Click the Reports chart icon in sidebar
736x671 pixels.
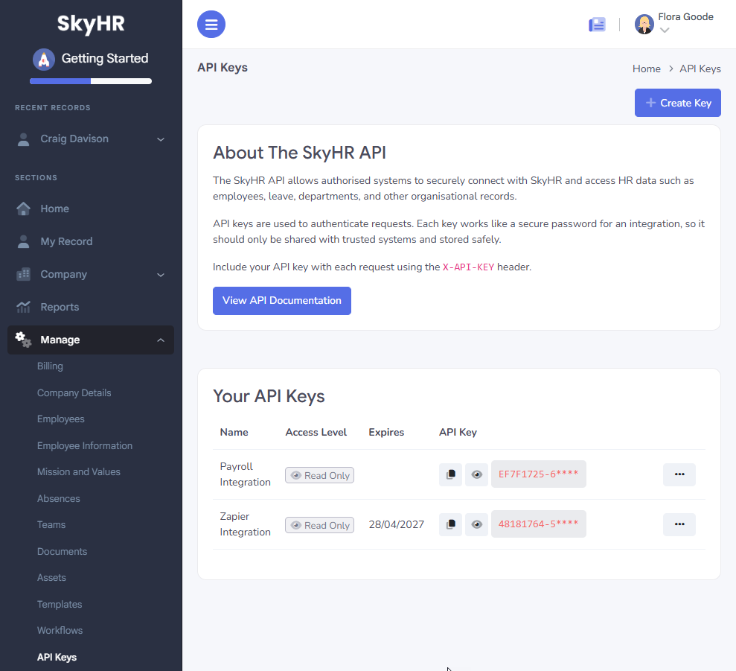(x=24, y=307)
